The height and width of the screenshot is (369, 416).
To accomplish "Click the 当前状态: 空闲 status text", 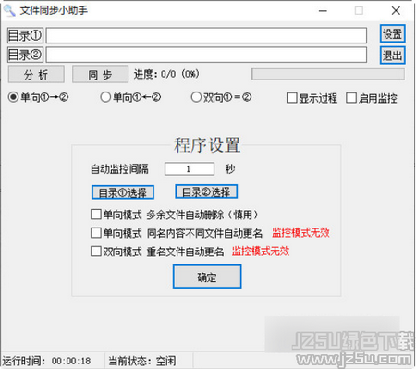I will pos(142,361).
